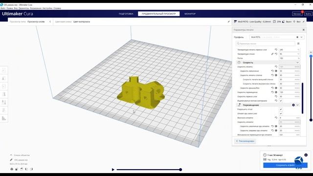
Task: Toggle the second checkbox under Перемещение
Action: click(281, 113)
